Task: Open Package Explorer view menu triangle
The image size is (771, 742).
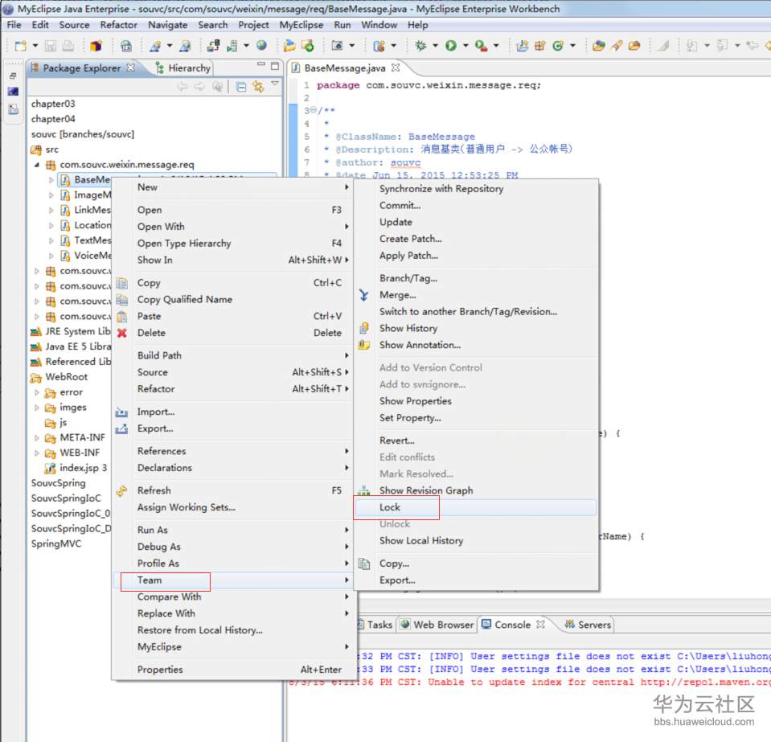Action: 275,84
